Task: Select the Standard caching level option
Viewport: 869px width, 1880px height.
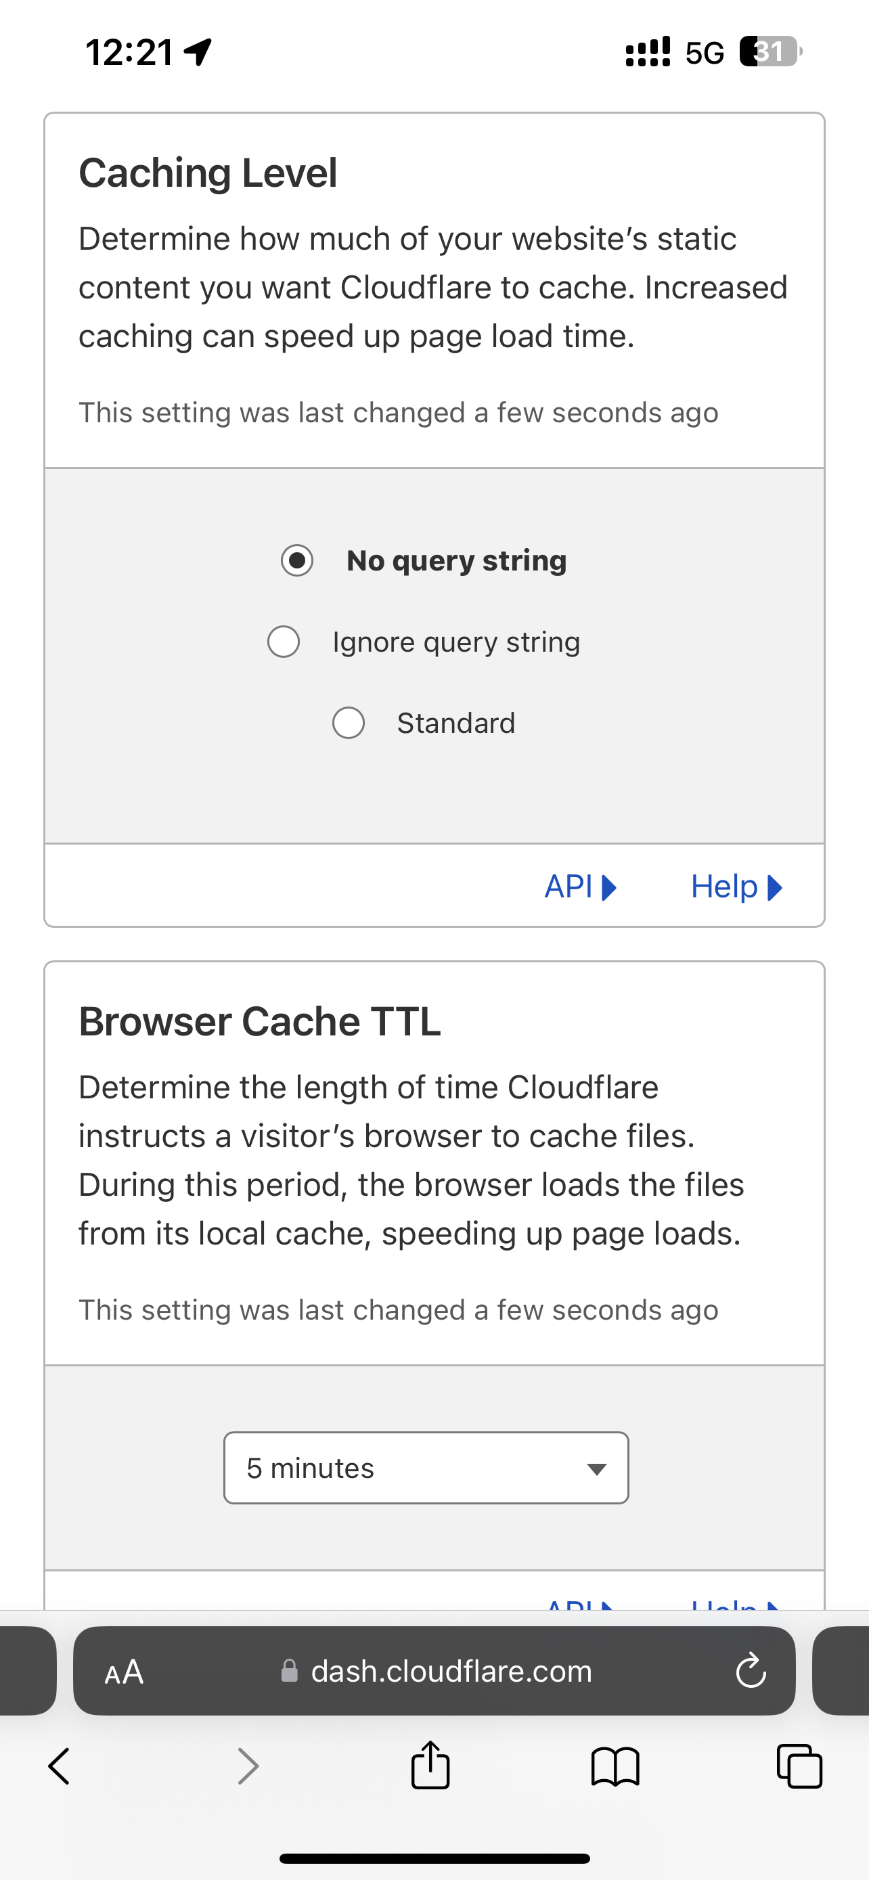Action: [349, 723]
